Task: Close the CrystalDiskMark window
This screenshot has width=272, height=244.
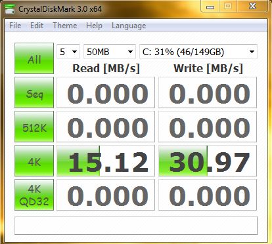Action: pyautogui.click(x=252, y=6)
